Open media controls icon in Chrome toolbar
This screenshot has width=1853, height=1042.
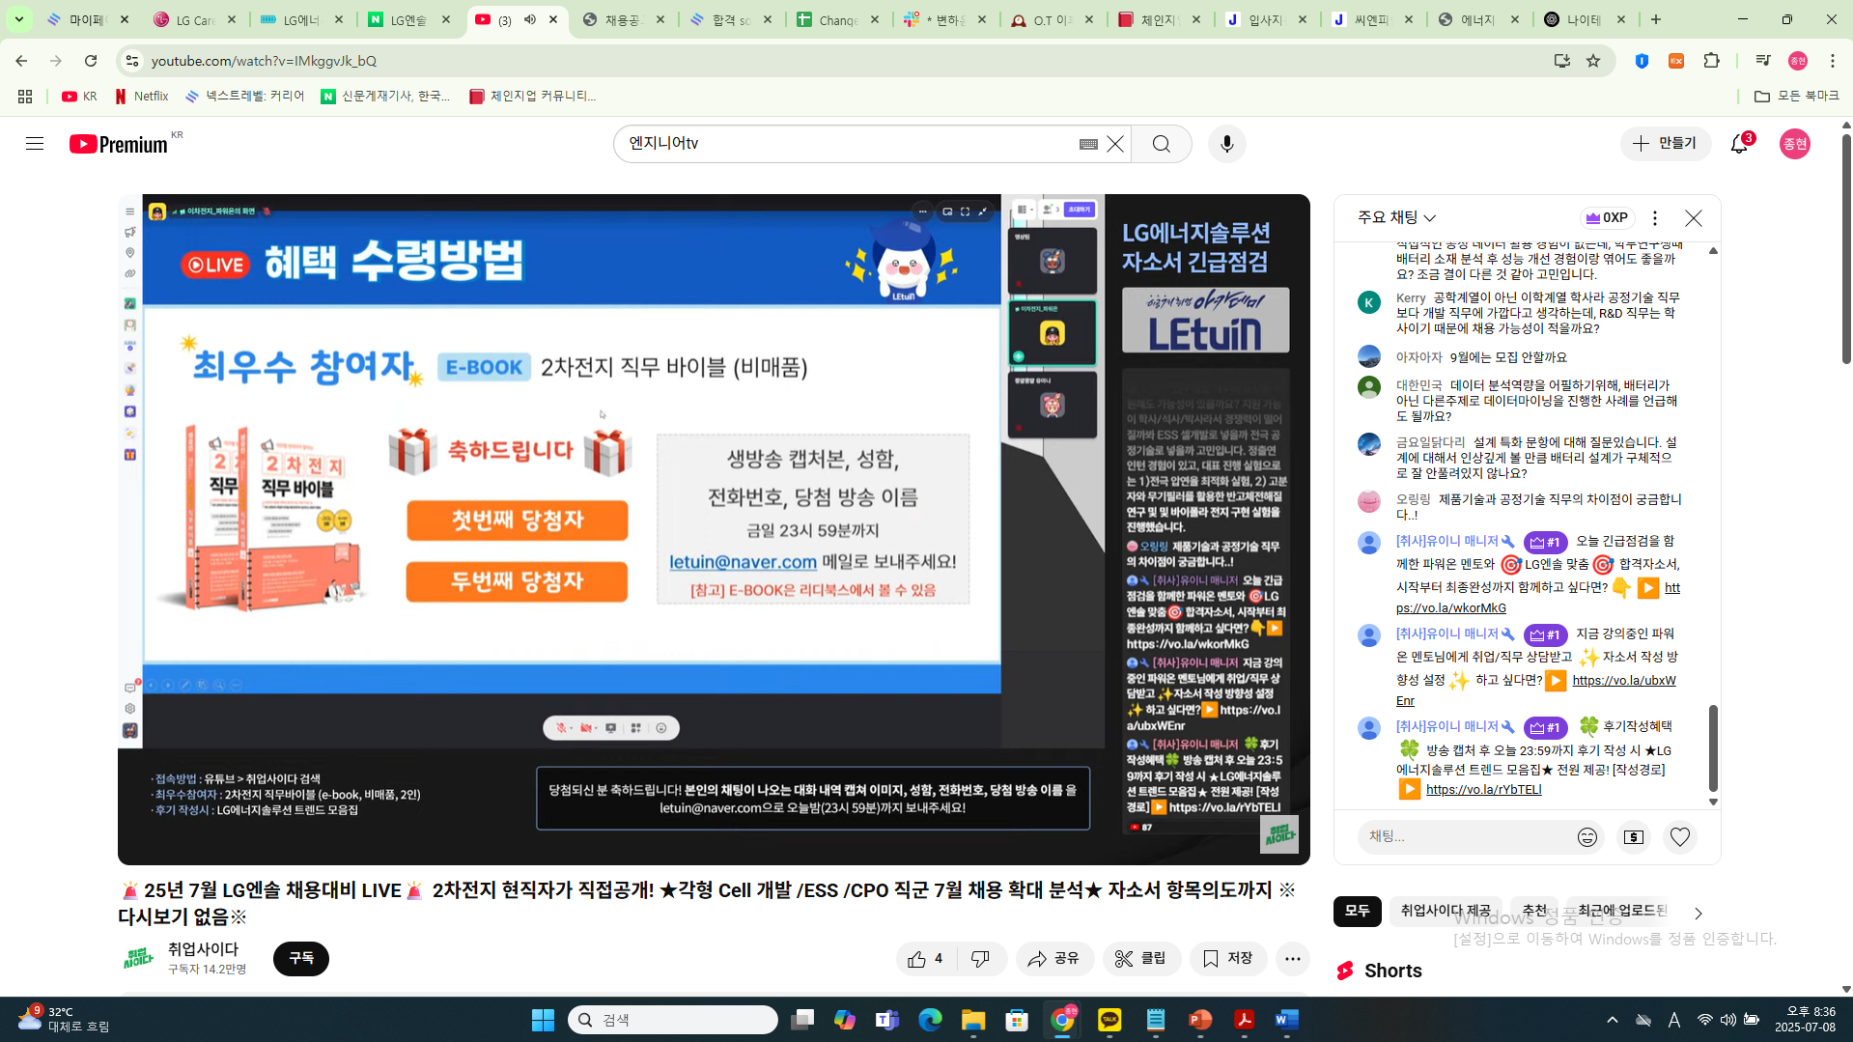click(x=1763, y=61)
